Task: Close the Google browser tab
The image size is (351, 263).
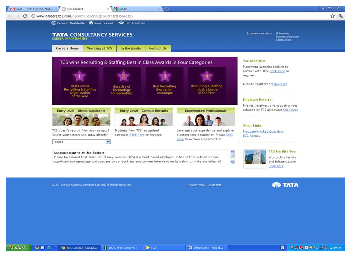Action: click(x=159, y=9)
